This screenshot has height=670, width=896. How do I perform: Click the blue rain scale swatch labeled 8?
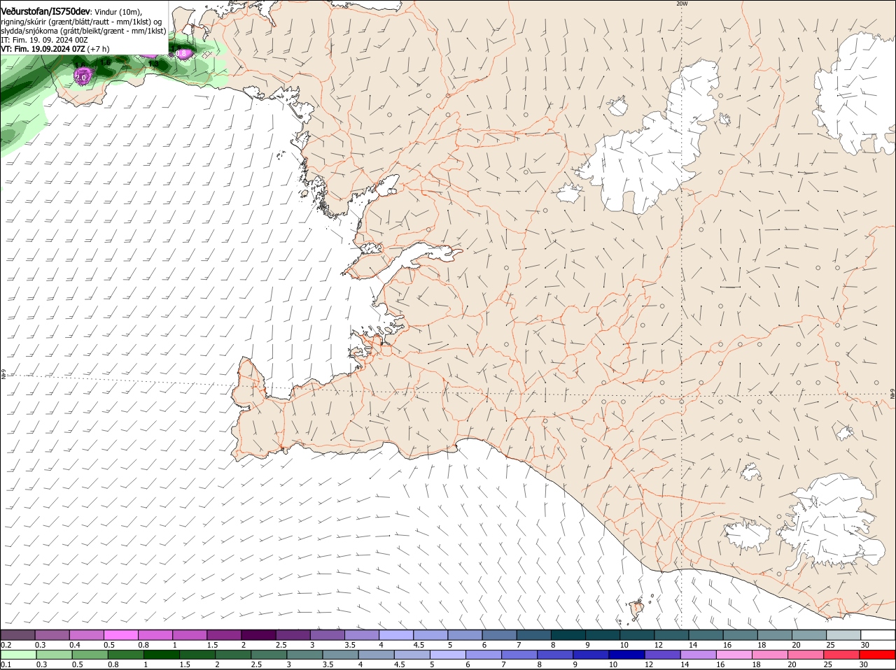[x=555, y=655]
